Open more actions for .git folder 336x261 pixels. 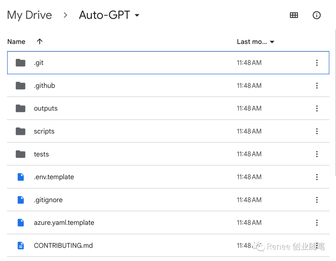[317, 63]
